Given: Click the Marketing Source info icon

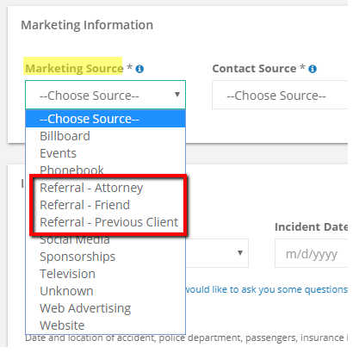Looking at the screenshot, I should click(139, 69).
